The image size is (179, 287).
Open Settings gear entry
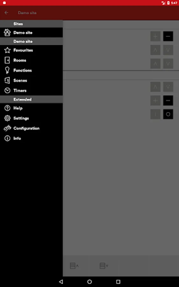click(31, 118)
